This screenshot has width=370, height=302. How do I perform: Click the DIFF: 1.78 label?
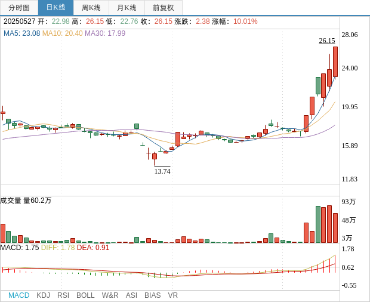point(58,248)
